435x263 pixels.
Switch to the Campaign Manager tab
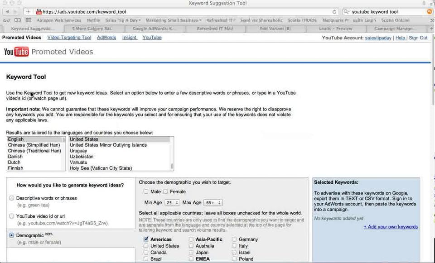click(x=394, y=29)
